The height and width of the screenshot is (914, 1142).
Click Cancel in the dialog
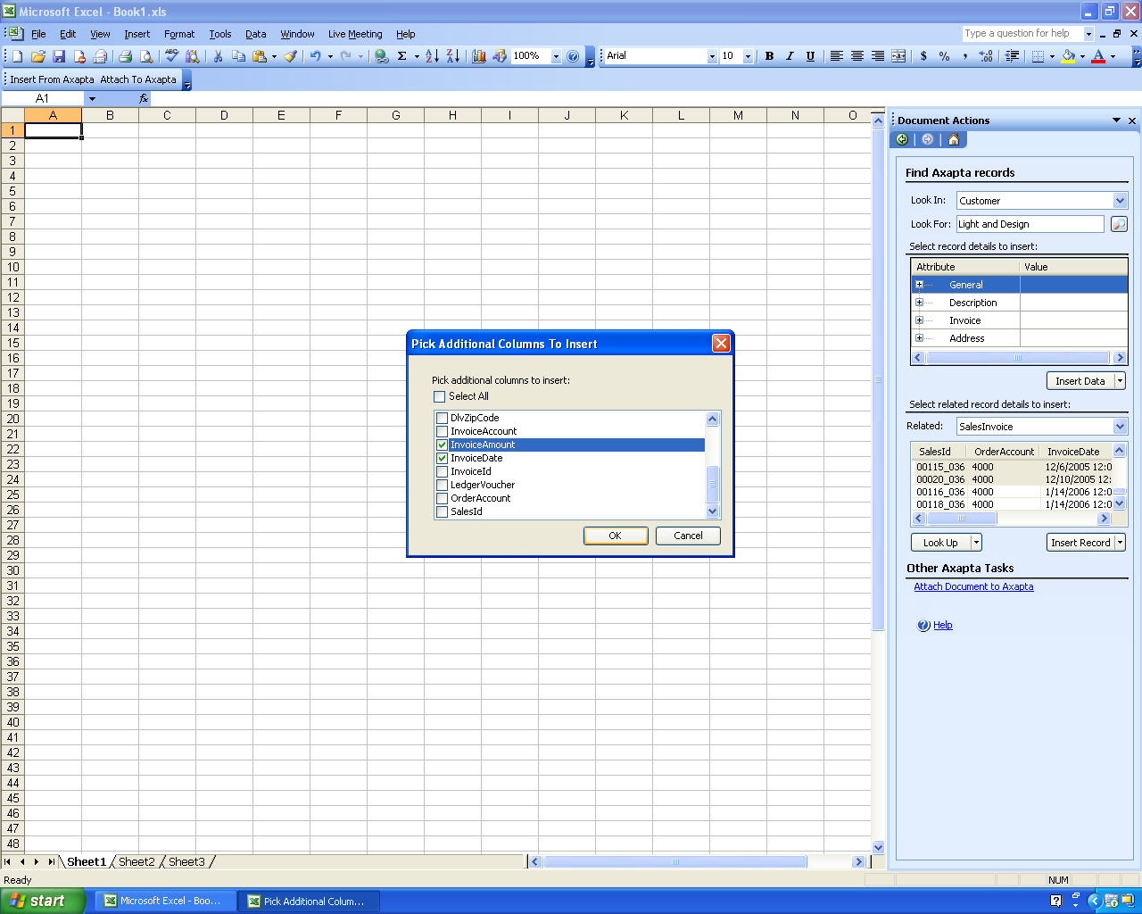coord(688,536)
